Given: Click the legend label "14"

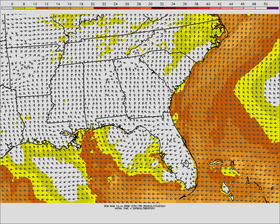Looking at the screenshot, I should [x=58, y=4].
